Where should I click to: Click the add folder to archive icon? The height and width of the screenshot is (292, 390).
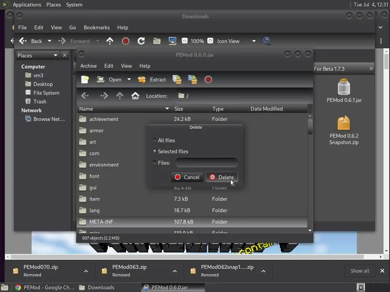[193, 79]
